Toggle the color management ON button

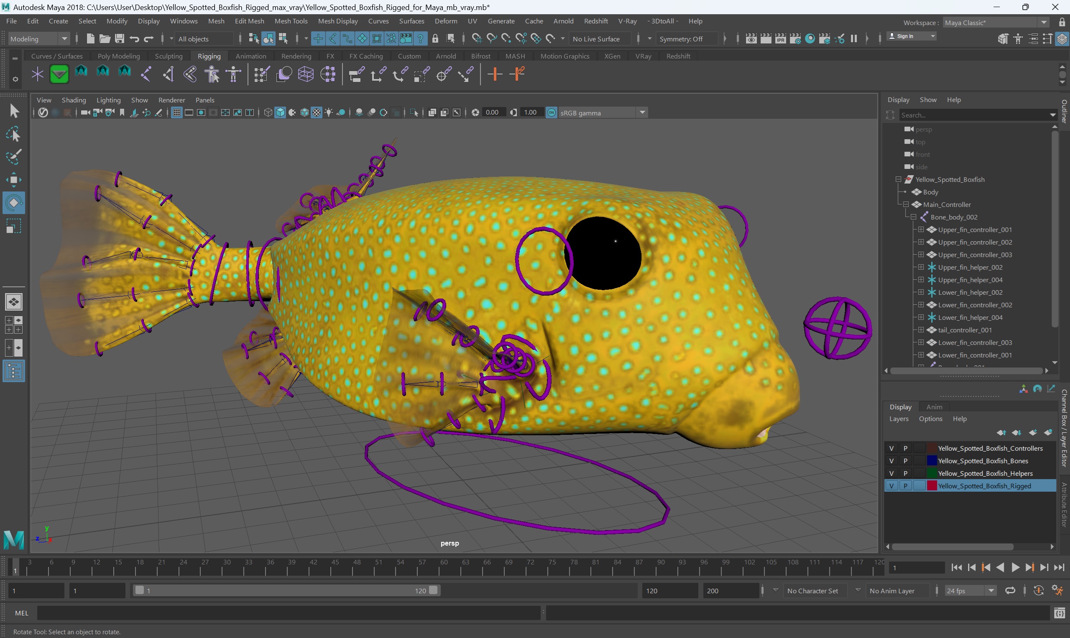tap(551, 112)
